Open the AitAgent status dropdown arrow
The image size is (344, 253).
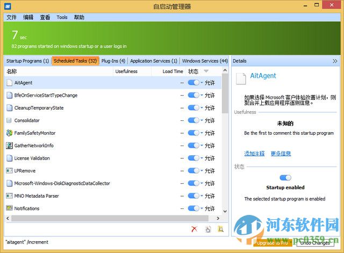point(202,83)
